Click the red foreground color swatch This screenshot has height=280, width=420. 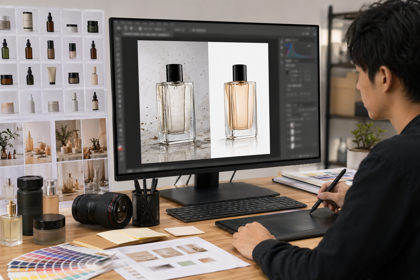tap(120, 148)
